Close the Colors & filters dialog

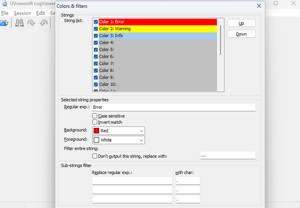[x=259, y=6]
